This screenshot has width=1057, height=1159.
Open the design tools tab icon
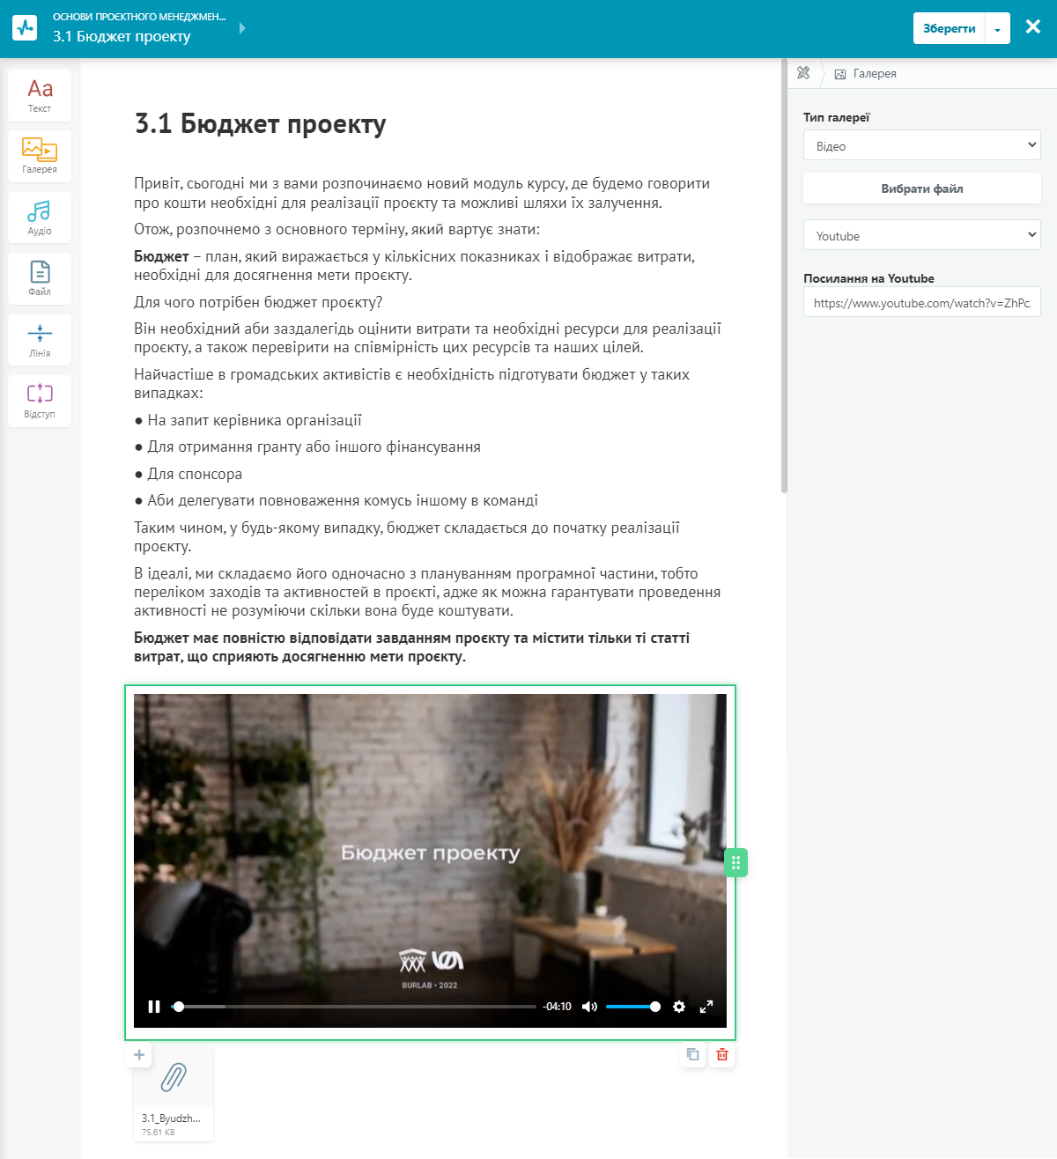(x=803, y=73)
